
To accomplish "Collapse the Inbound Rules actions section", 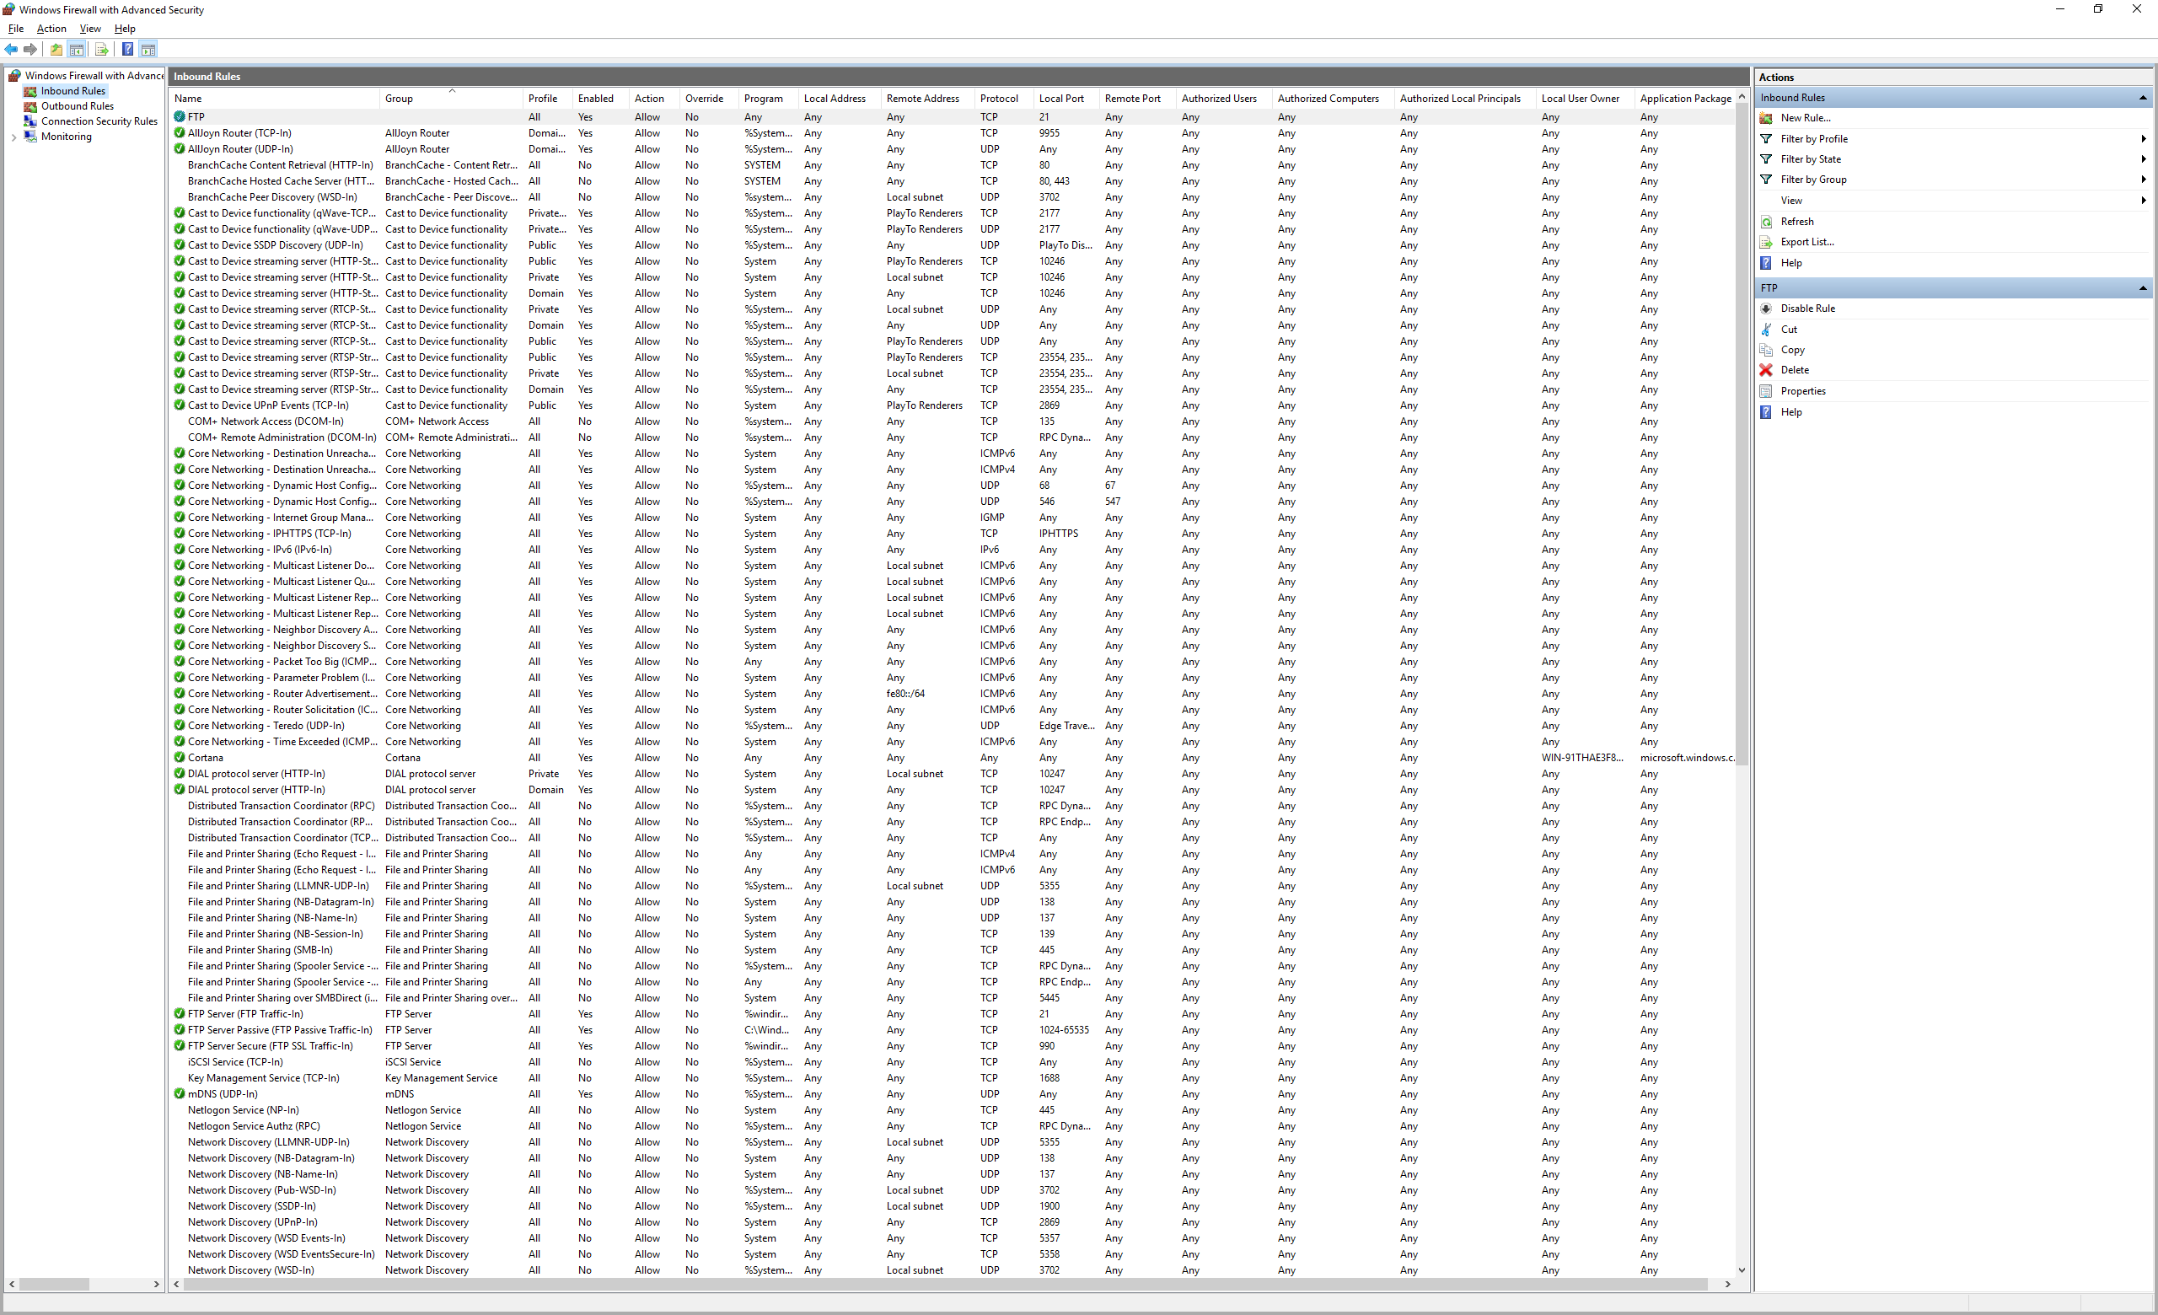I will click(2142, 97).
